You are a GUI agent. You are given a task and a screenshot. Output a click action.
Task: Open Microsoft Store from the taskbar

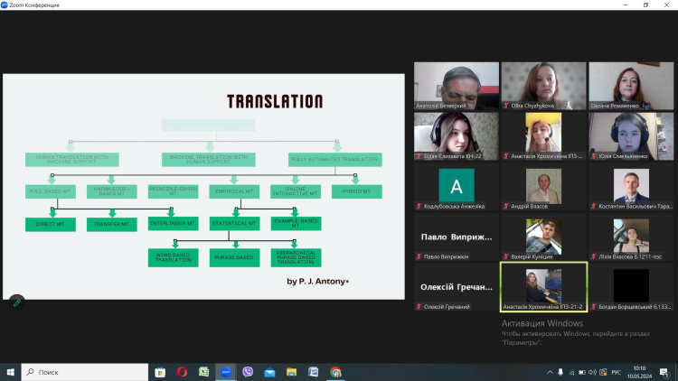[160, 371]
